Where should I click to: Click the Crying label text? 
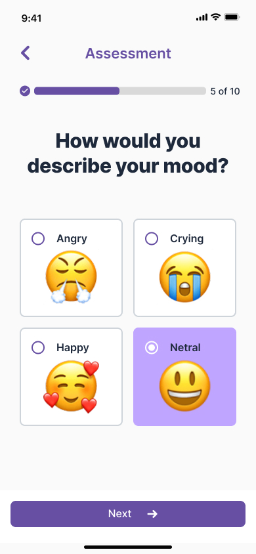[187, 239]
